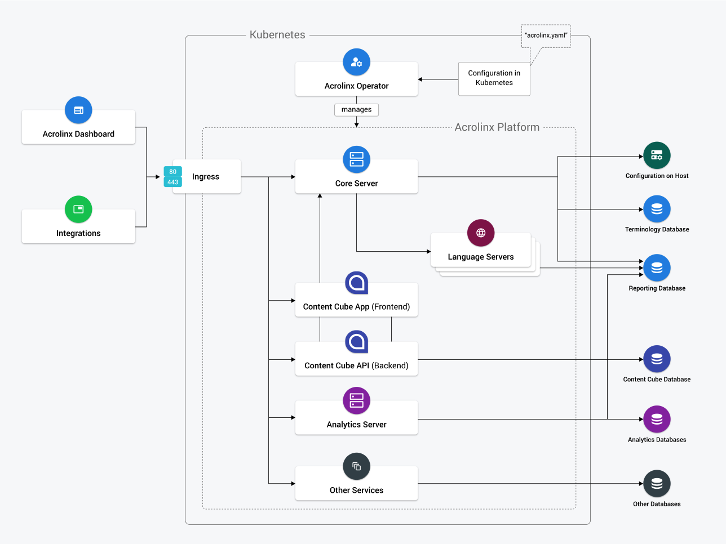
Task: Click the Acrolinx Dashboard label text
Action: coord(78,134)
